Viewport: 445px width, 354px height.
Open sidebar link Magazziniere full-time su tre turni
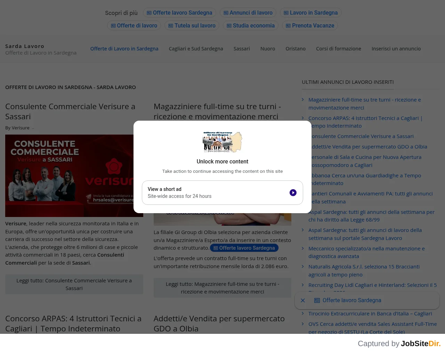[365, 104]
